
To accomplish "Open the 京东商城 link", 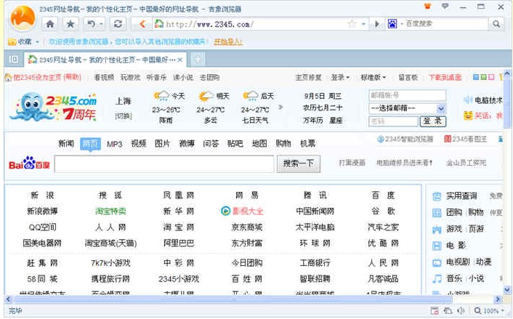I will click(x=247, y=227).
